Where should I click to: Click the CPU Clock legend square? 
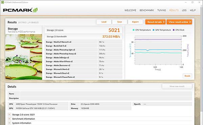pos(174,30)
